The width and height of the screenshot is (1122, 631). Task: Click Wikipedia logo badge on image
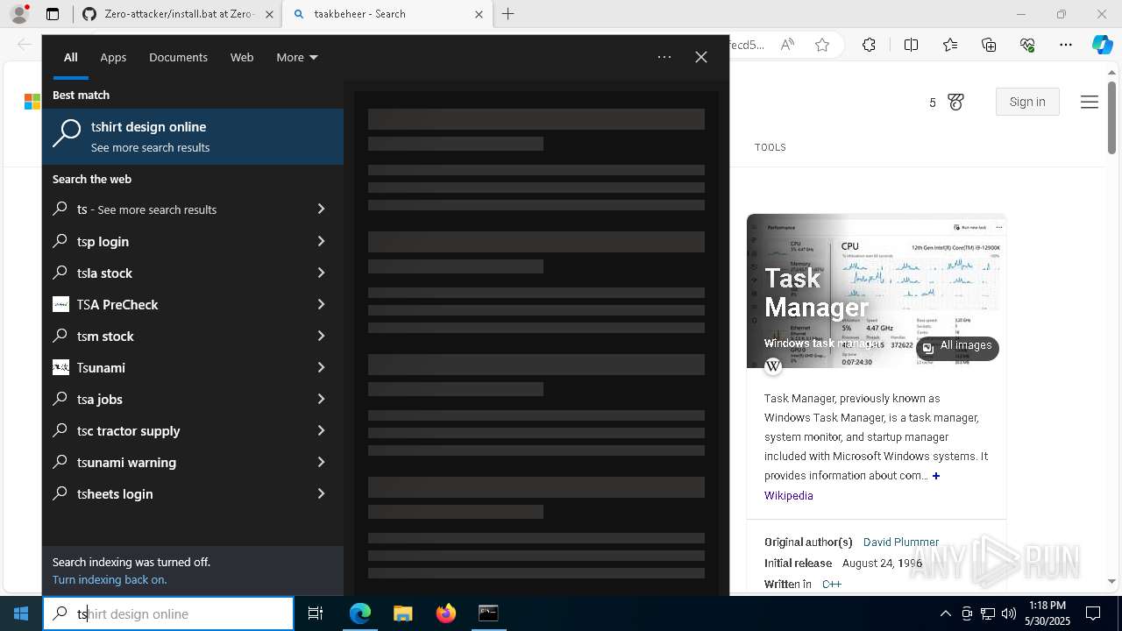[x=773, y=366]
